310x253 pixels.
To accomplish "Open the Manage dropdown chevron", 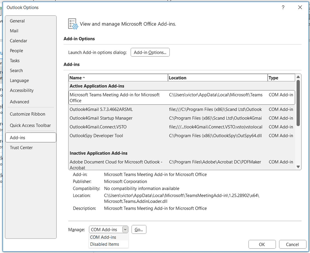I will point(125,229).
